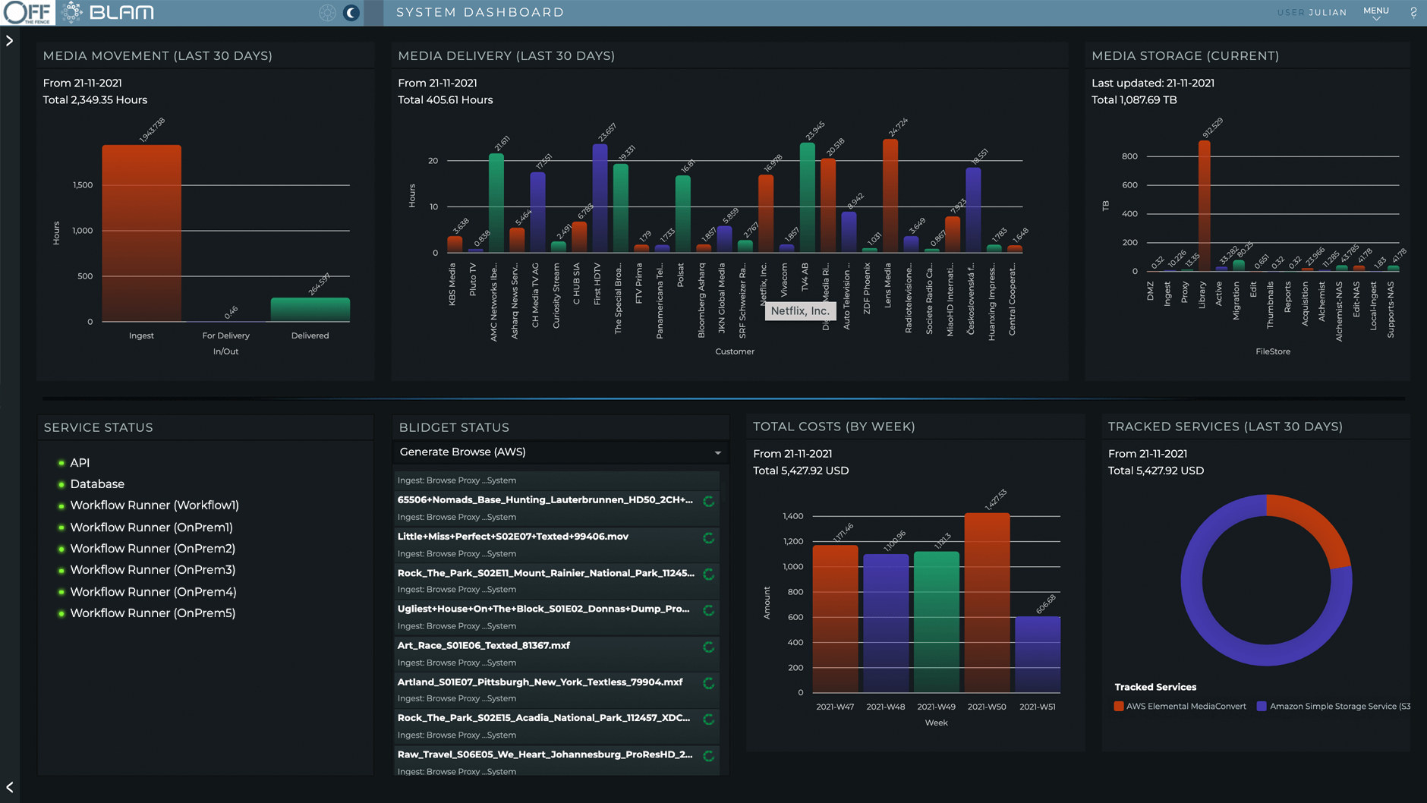Expand the sidebar with the top right-arrow chevron
The image size is (1427, 803).
pyautogui.click(x=10, y=41)
